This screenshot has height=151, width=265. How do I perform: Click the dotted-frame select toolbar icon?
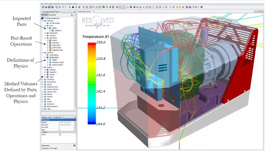point(124,7)
